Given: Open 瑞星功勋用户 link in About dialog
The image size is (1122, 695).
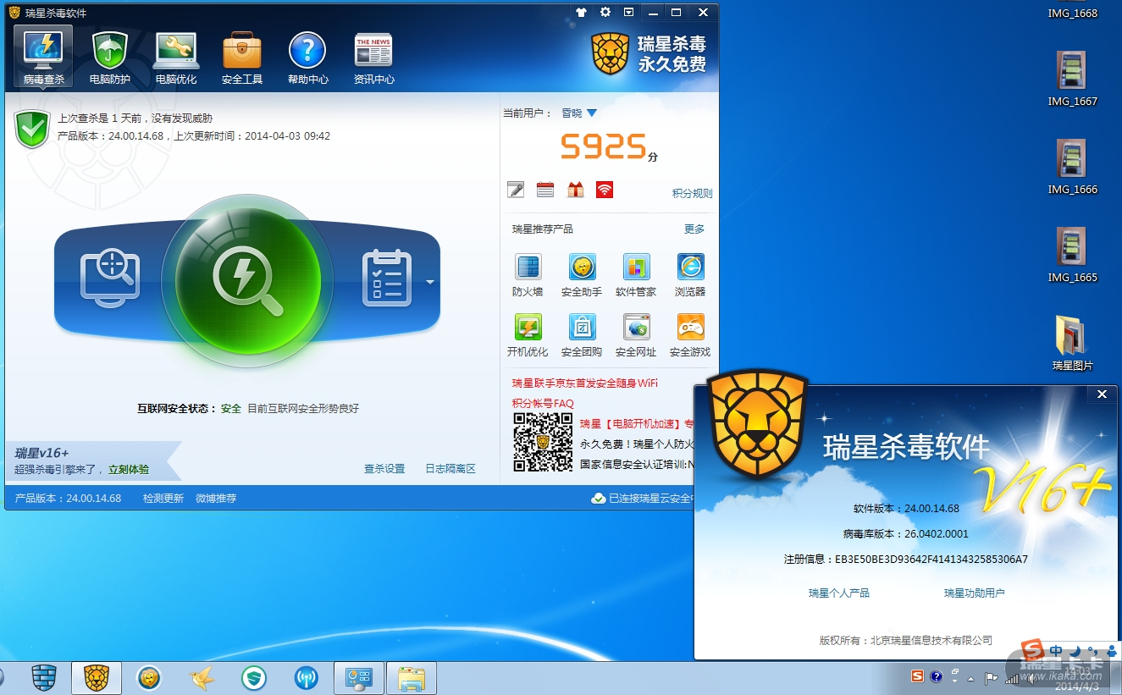Looking at the screenshot, I should click(x=975, y=593).
